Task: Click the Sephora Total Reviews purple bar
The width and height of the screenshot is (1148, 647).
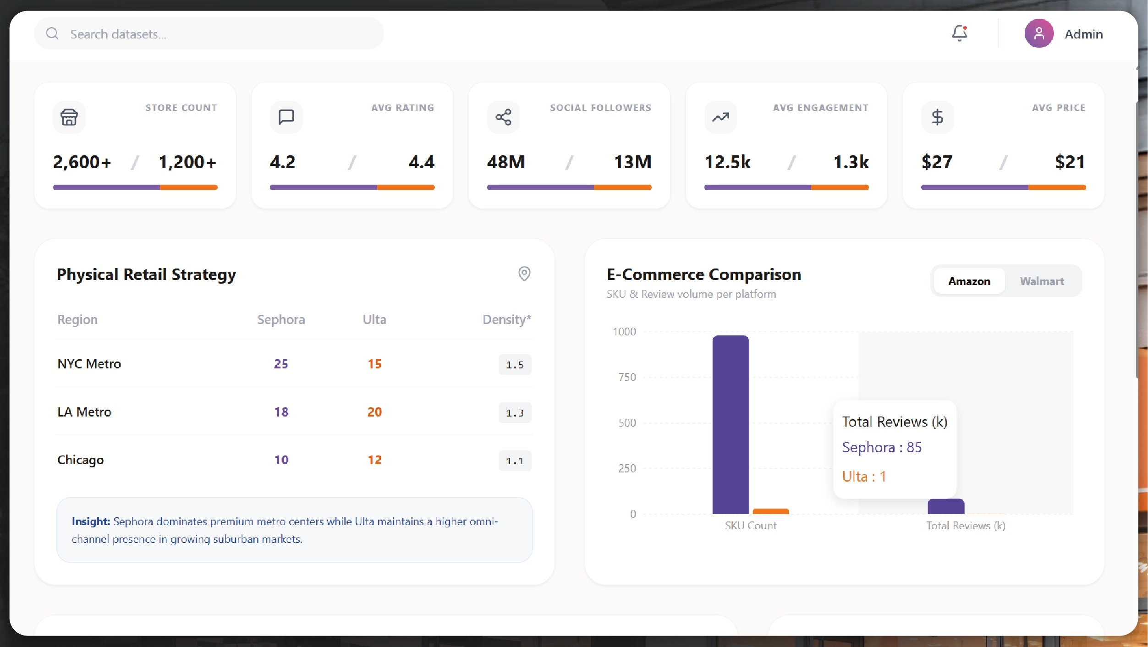Action: [946, 506]
